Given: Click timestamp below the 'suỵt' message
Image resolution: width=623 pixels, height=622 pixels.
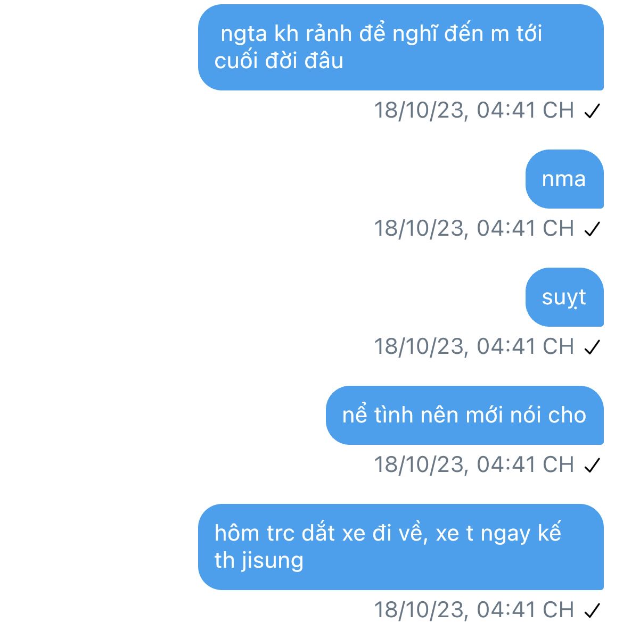Looking at the screenshot, I should (x=474, y=346).
